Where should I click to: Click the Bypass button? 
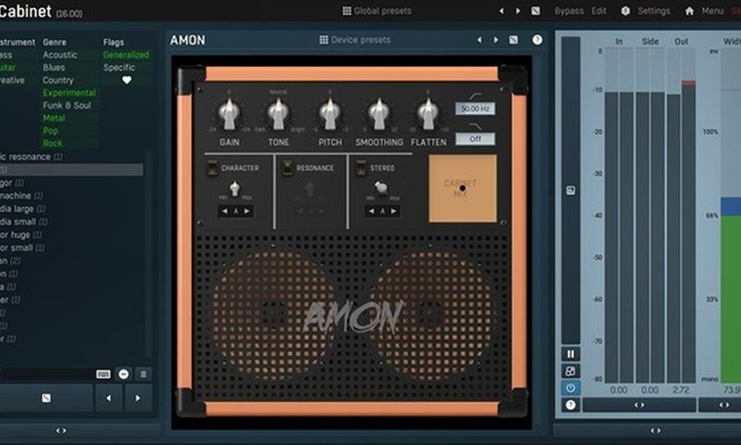click(569, 11)
